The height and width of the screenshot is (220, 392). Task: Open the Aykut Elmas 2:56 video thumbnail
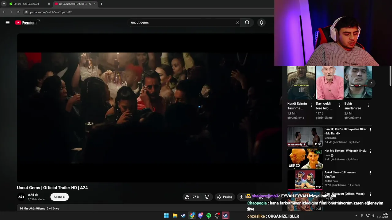pyautogui.click(x=305, y=180)
